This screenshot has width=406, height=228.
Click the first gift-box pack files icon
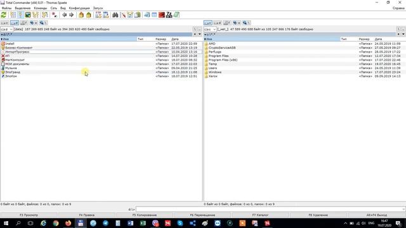pos(81,15)
